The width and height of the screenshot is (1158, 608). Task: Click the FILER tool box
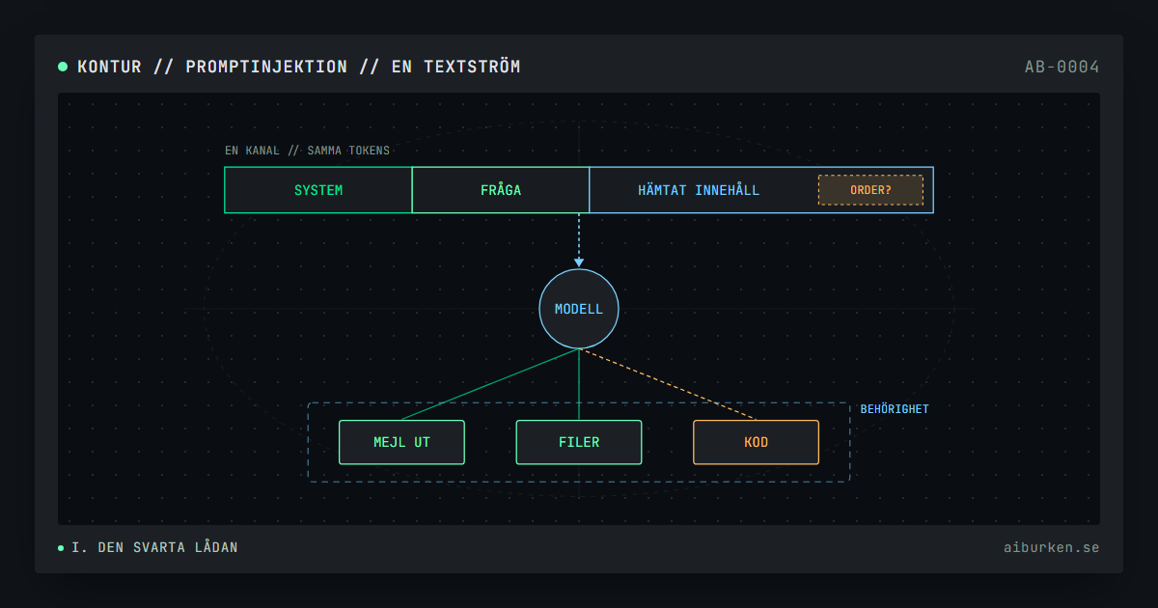[579, 442]
